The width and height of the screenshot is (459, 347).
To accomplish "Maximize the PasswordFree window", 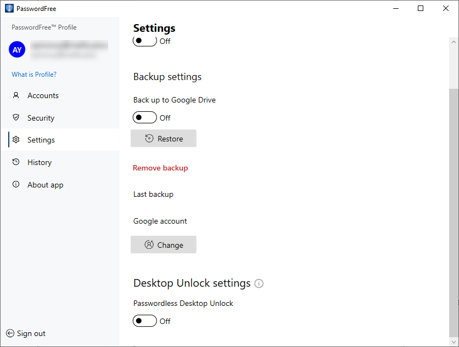I will click(x=421, y=8).
